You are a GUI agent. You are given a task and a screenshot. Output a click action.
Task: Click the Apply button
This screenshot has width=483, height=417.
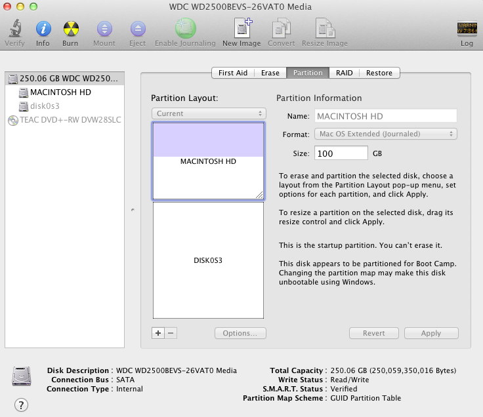pos(430,333)
